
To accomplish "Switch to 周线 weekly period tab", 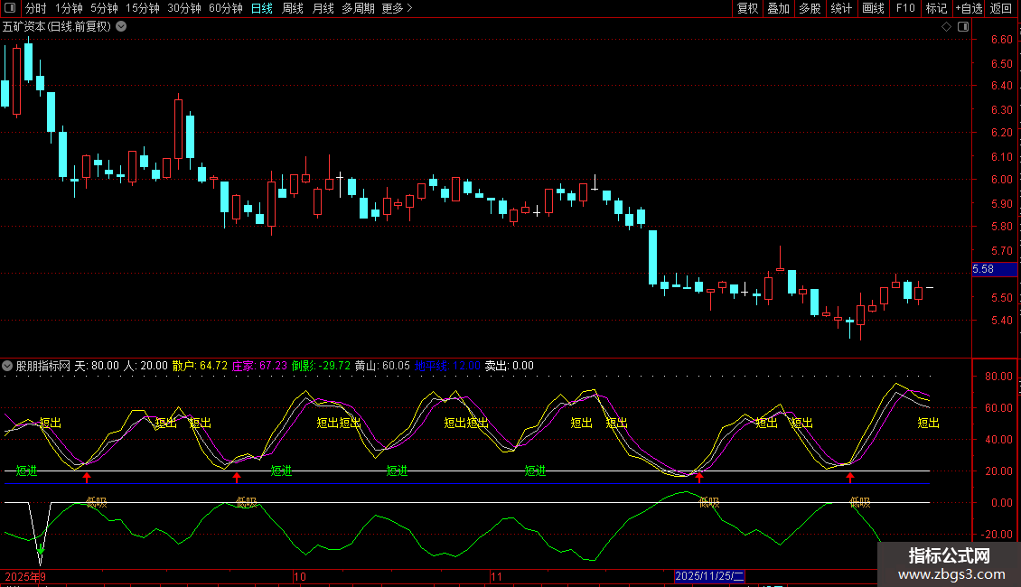I will coord(293,8).
